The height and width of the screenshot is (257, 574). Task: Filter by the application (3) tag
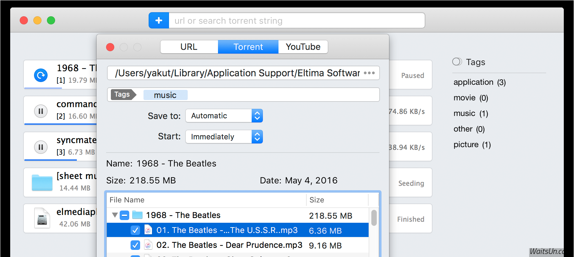click(479, 82)
